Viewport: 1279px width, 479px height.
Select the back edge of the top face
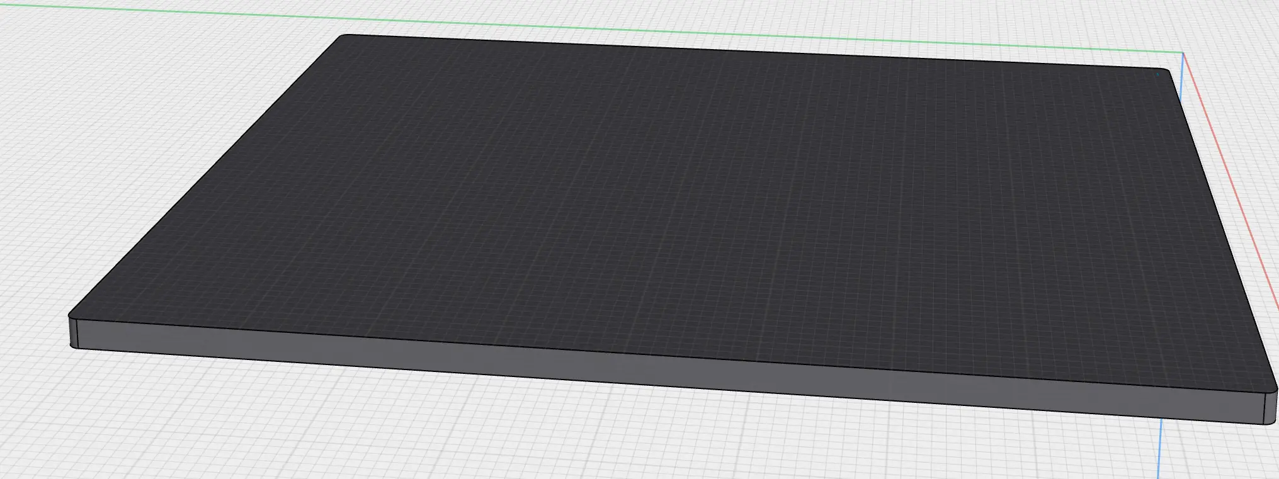pyautogui.click(x=756, y=52)
